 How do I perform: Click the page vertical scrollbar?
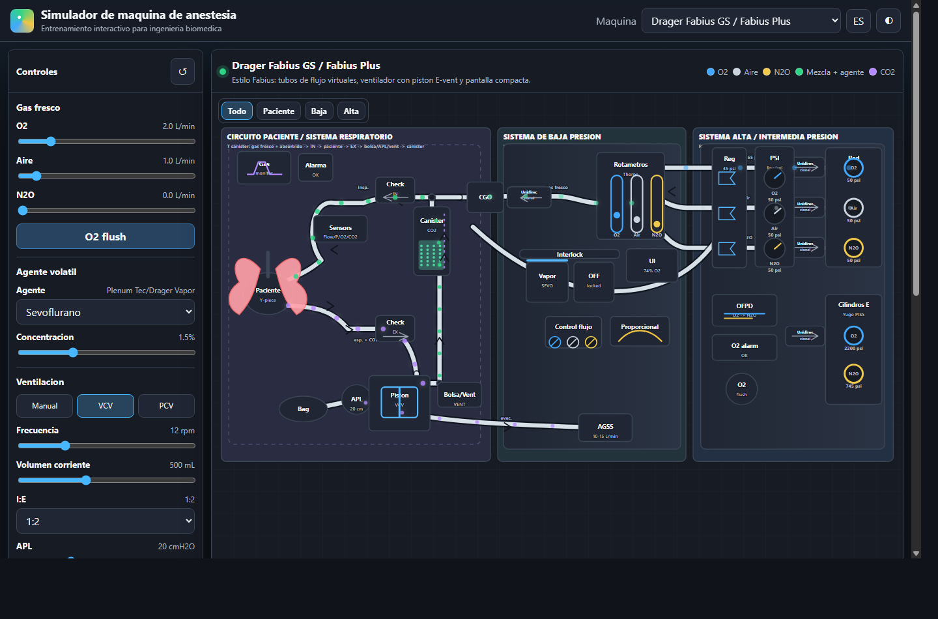(916, 153)
